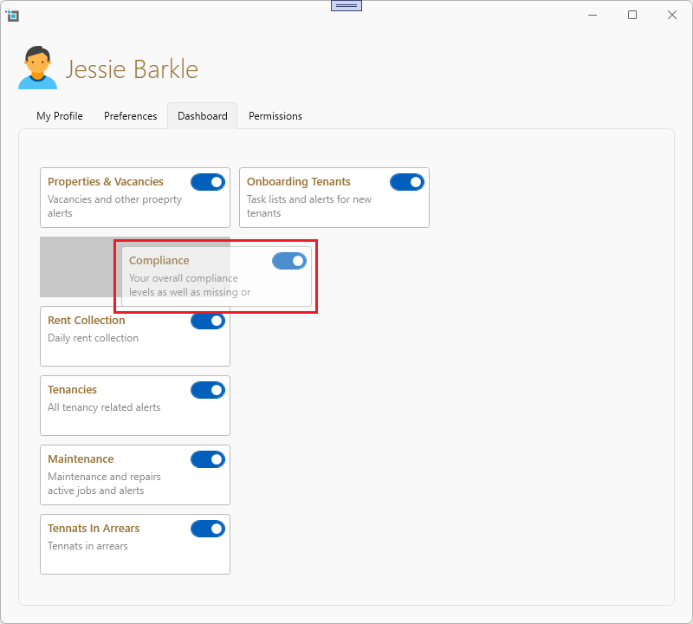Minimize the window

(x=593, y=15)
